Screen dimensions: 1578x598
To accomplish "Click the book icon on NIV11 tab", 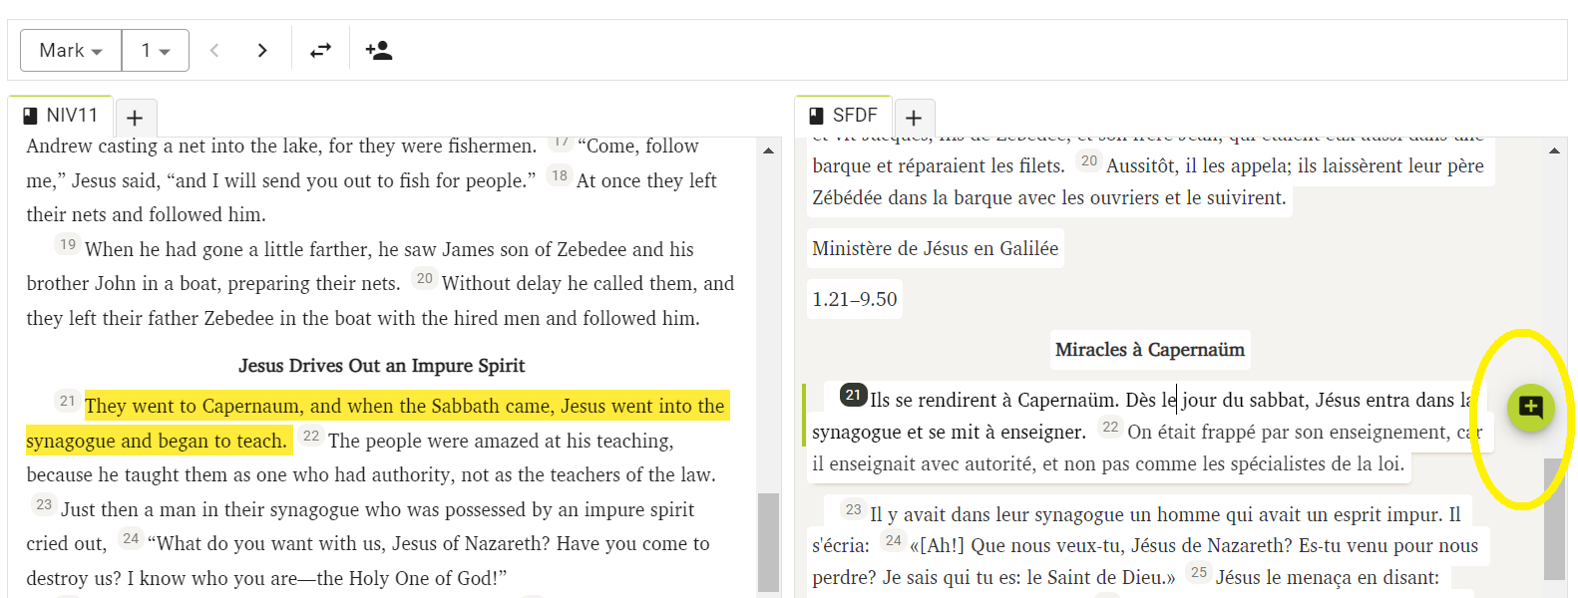I will (30, 116).
